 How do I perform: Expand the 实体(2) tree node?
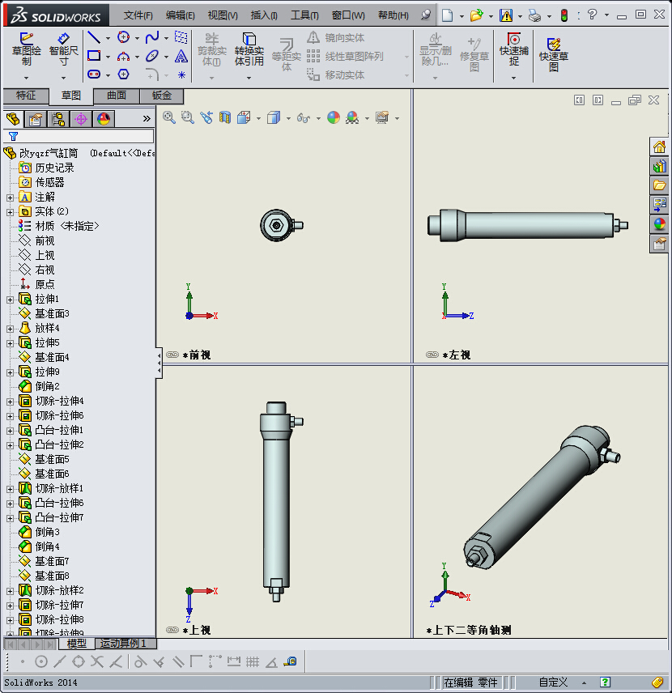coord(10,212)
